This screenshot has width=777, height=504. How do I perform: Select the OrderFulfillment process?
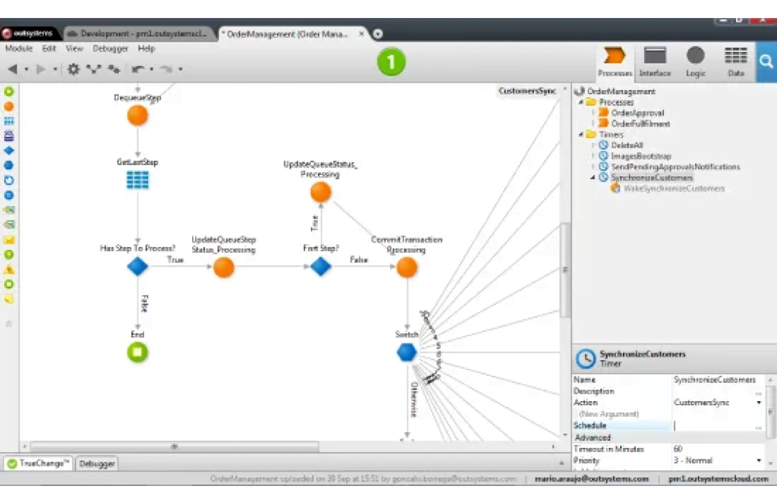pyautogui.click(x=640, y=124)
